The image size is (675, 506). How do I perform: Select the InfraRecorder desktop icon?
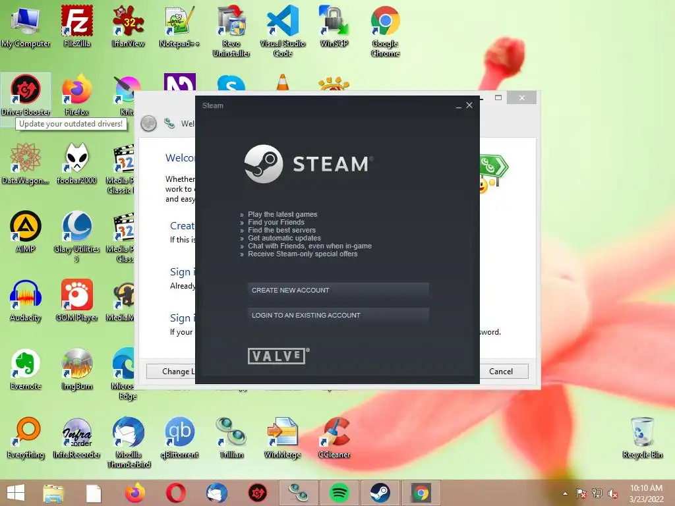76,437
